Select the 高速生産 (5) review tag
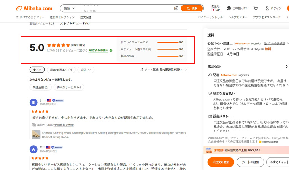This screenshot has height=170, width=289. 41,87
